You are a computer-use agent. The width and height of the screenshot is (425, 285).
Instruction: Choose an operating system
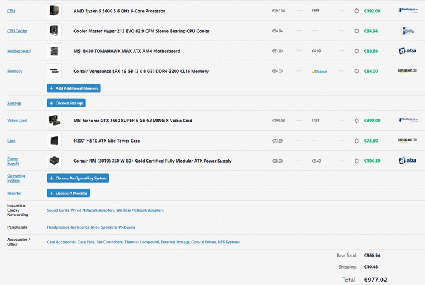click(78, 178)
